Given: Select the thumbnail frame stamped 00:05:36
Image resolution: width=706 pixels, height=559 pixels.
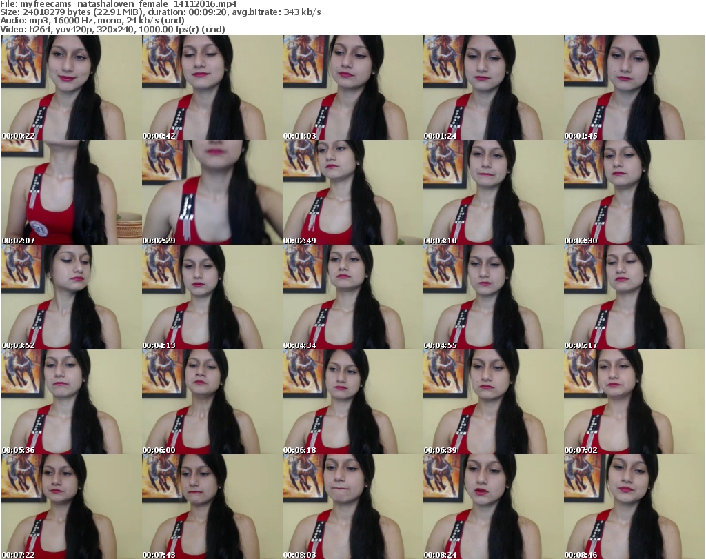Looking at the screenshot, I should (71, 402).
